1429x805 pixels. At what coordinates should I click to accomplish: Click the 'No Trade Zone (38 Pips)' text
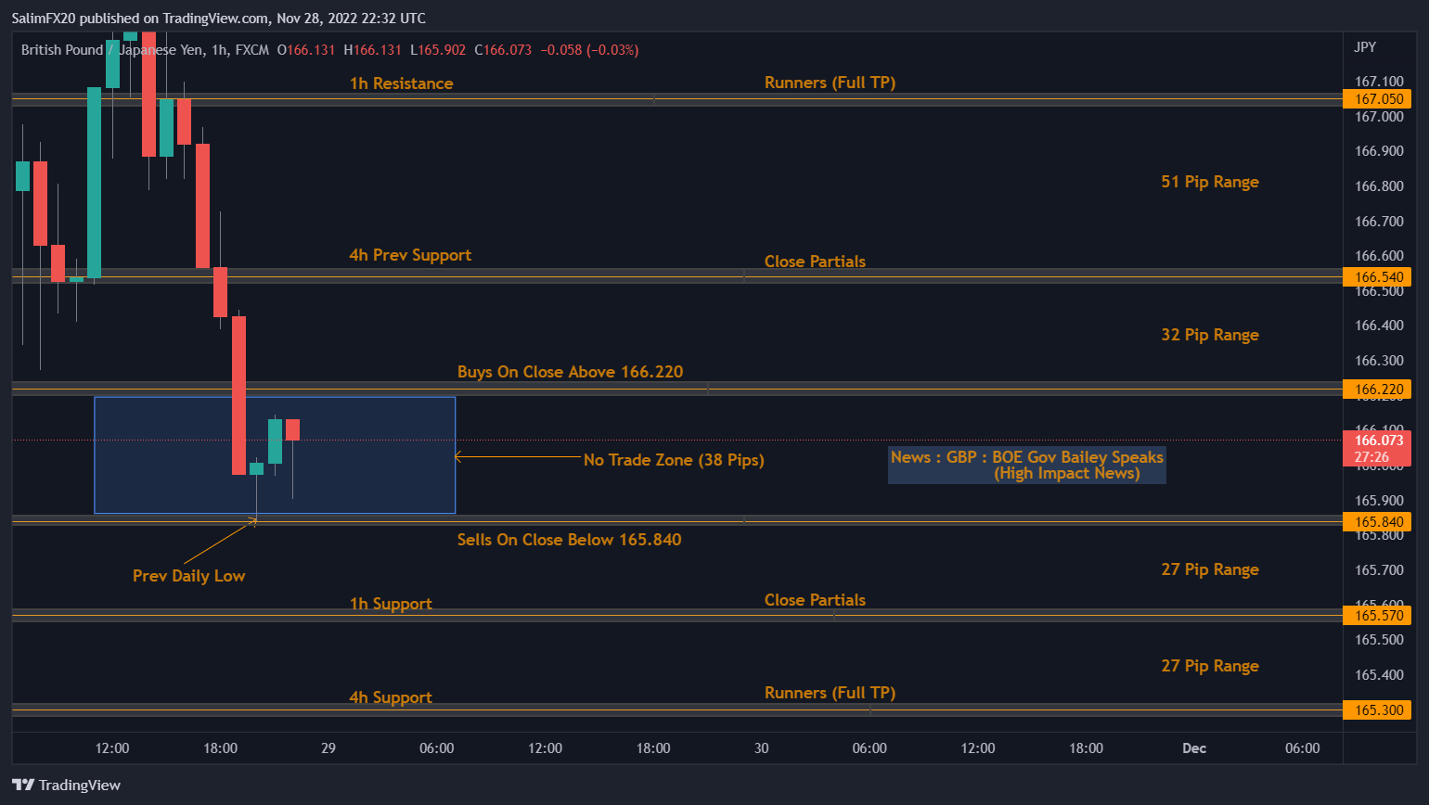pyautogui.click(x=674, y=460)
